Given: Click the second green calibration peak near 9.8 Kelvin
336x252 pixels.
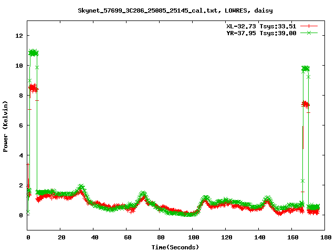Looking at the screenshot, I should pos(306,69).
